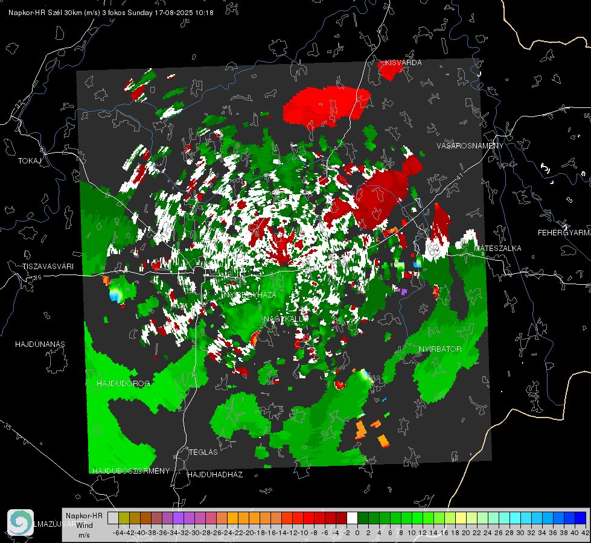Click the TOKAJ city label
Image resolution: width=591 pixels, height=543 pixels.
pos(30,161)
